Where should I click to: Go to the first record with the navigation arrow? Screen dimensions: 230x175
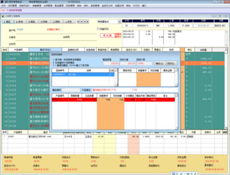pos(78,22)
